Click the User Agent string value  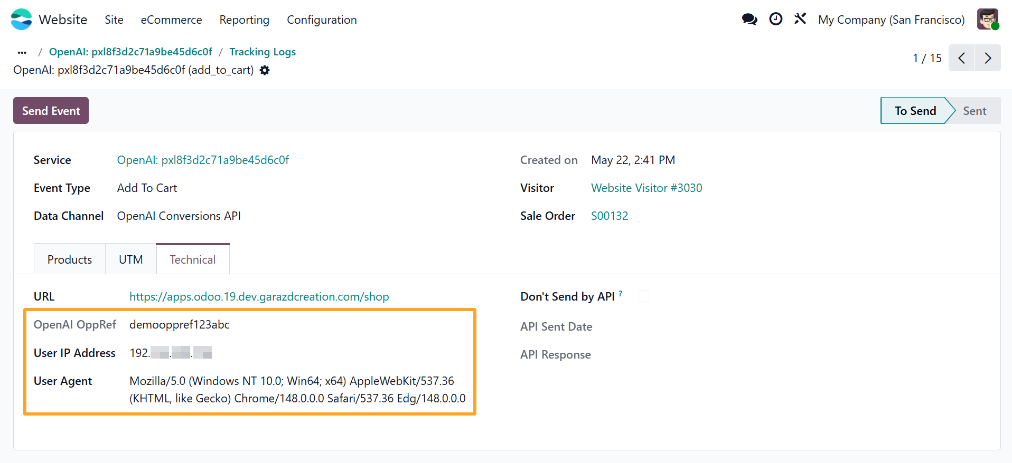click(x=297, y=389)
